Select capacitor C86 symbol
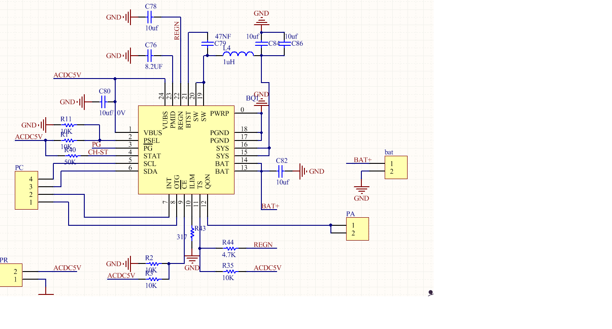The width and height of the screenshot is (612, 329). [x=285, y=44]
